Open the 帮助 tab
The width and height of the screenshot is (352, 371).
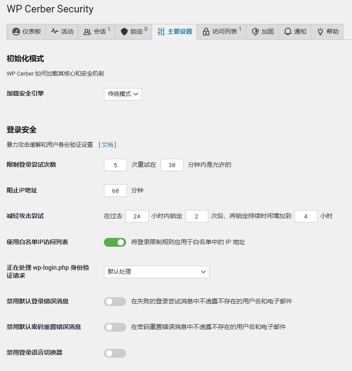point(327,32)
